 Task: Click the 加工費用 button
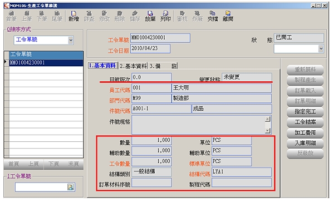305,133
